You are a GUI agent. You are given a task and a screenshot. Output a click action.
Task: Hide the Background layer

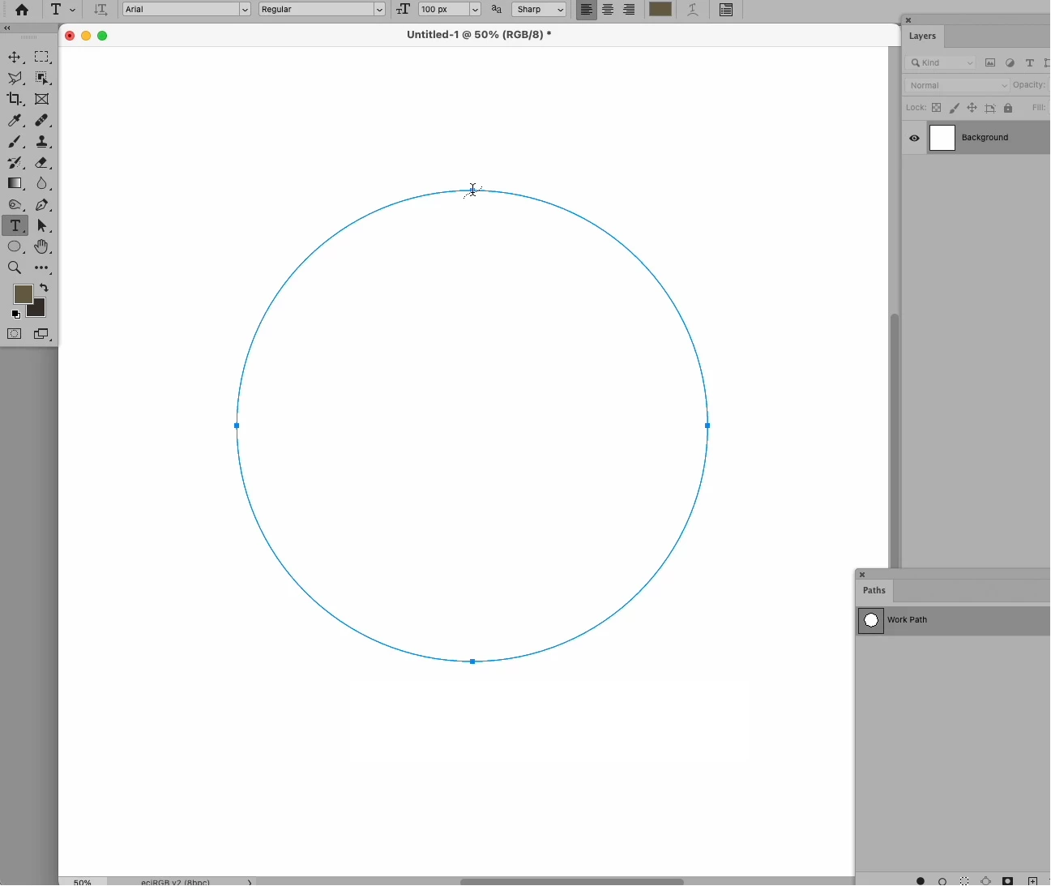click(x=915, y=139)
